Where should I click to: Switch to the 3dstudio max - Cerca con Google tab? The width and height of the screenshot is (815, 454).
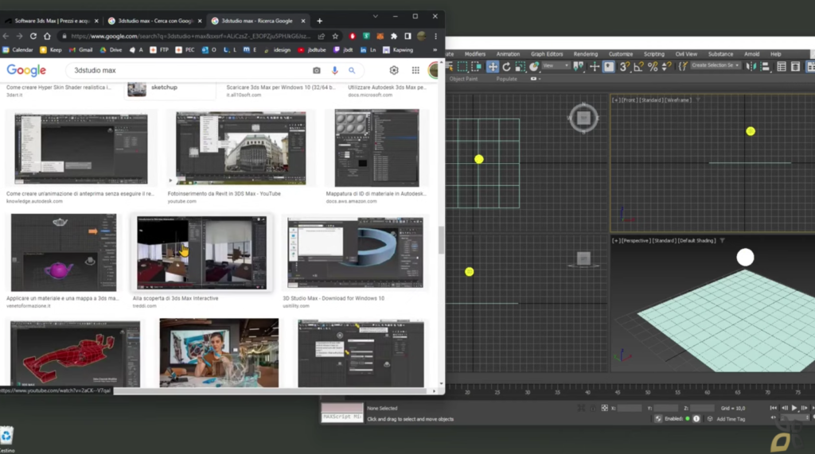click(155, 21)
